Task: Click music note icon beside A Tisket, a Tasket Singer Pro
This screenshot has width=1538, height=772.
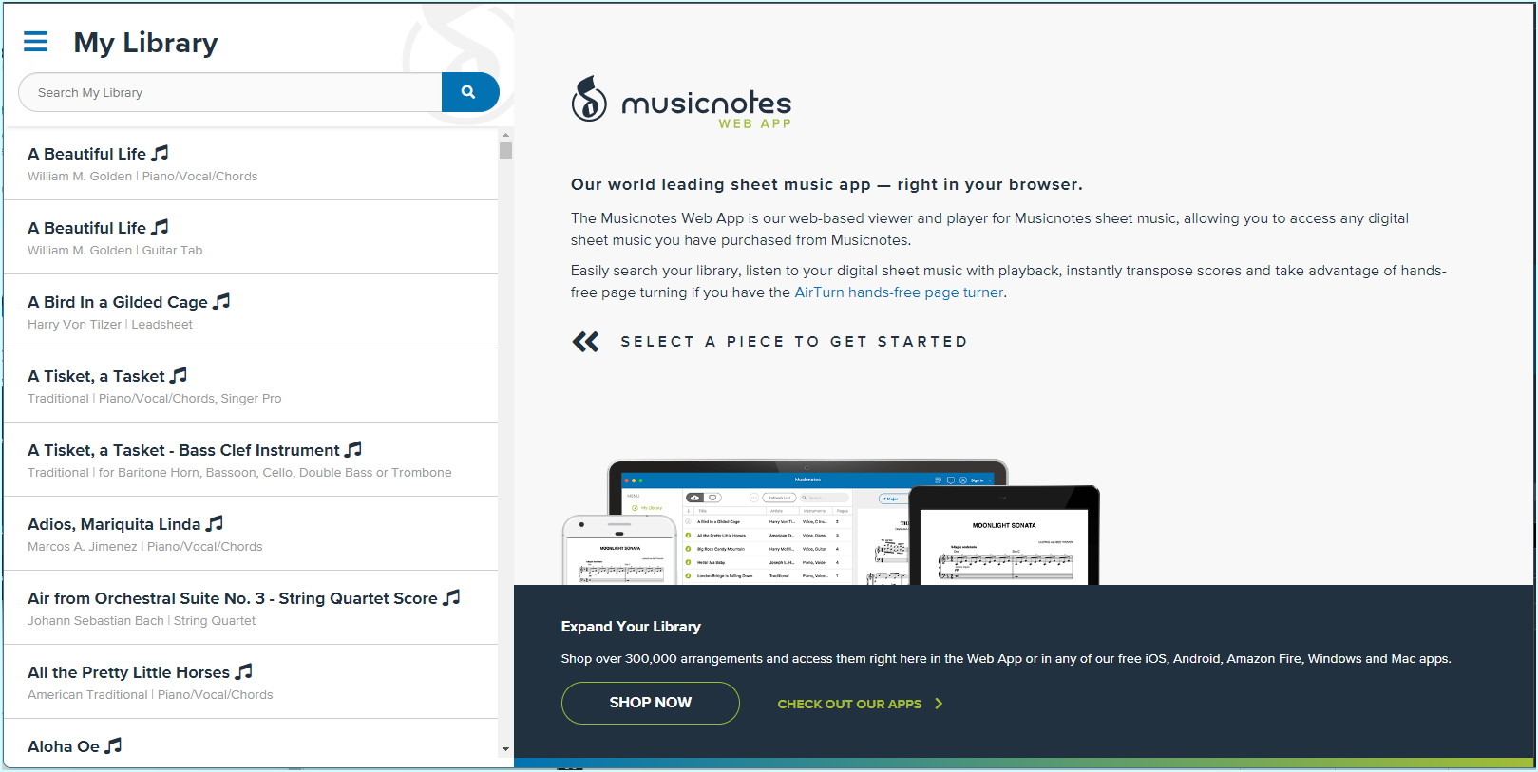Action: 179,375
